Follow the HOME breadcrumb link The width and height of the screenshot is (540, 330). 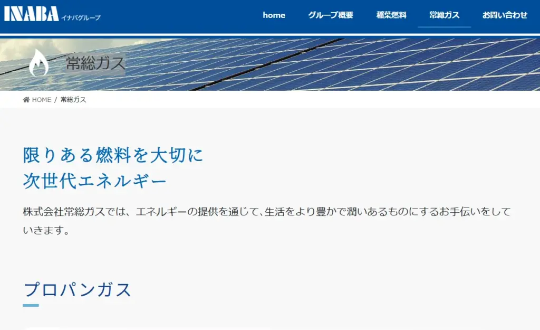click(x=41, y=100)
